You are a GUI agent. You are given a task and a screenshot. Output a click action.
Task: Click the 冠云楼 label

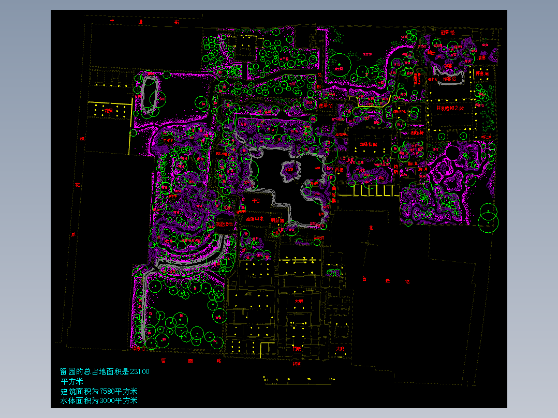click(x=448, y=33)
